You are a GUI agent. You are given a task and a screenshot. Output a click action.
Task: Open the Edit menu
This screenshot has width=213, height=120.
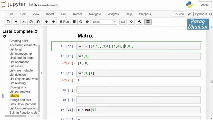[x=23, y=14]
